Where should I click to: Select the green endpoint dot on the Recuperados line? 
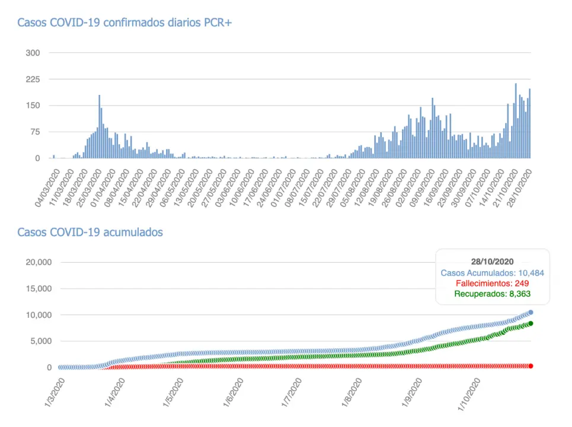[531, 323]
